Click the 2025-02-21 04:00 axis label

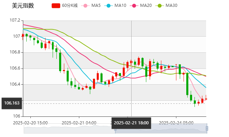click(x=79, y=123)
